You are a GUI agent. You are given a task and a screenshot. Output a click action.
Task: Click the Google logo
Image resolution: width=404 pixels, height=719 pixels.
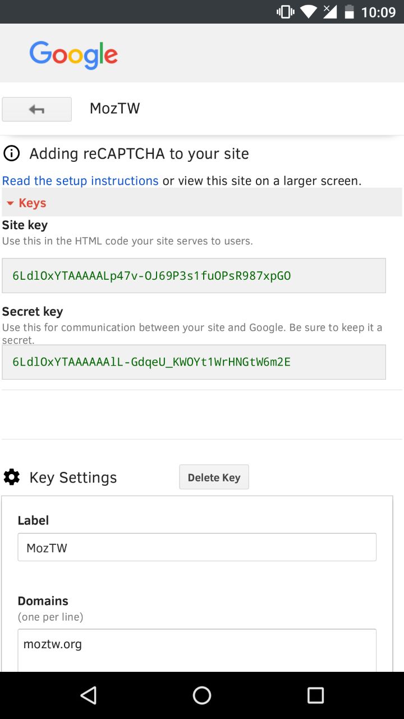point(74,54)
